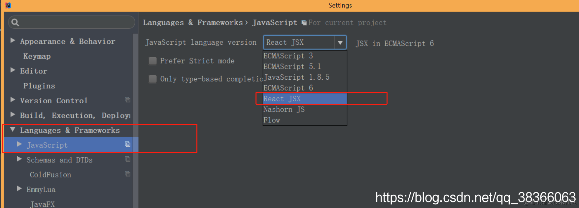Screen dimensions: 579x208
Task: Enable Prefer Strict mode checkbox
Action: coord(153,61)
